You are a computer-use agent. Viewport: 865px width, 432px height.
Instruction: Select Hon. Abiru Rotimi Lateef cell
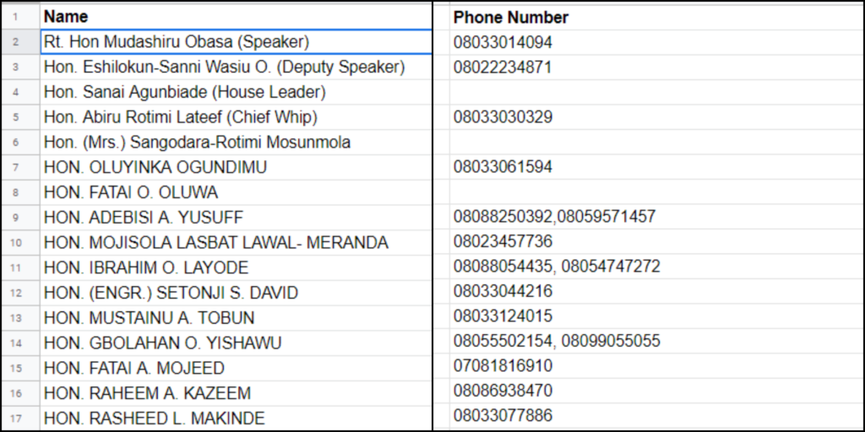click(181, 117)
